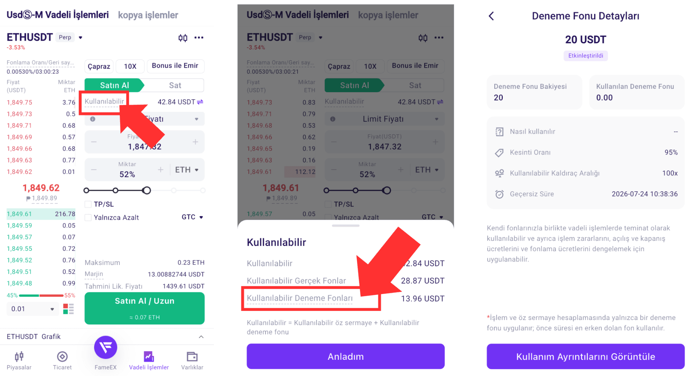691x376 pixels.
Task: Open the Piyasalar tab icon in bottom navigation
Action: [x=19, y=356]
